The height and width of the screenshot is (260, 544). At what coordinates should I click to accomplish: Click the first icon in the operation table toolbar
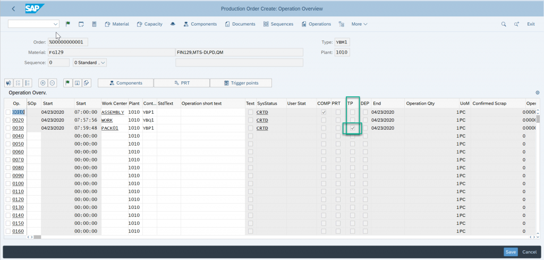pos(8,83)
